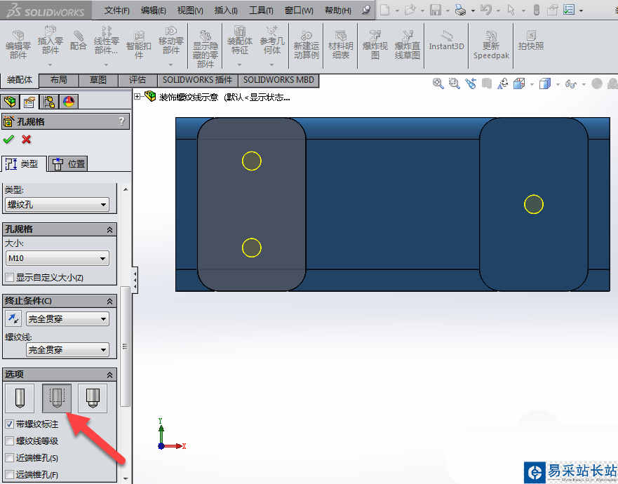Viewport: 618px width, 484px height.
Task: Click Previous View icon
Action: coord(471,83)
